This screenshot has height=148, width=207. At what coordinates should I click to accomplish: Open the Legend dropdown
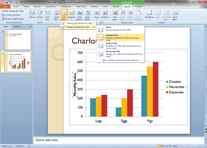(72, 15)
